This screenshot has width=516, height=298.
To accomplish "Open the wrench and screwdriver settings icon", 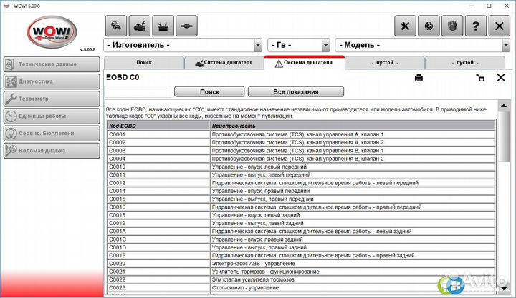I will (x=406, y=24).
